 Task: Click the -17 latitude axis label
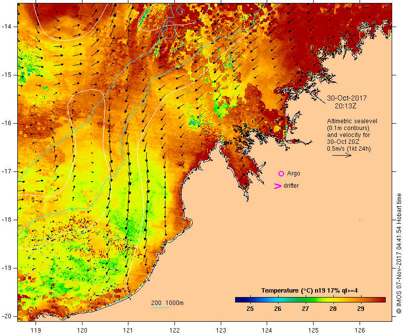click(6, 171)
